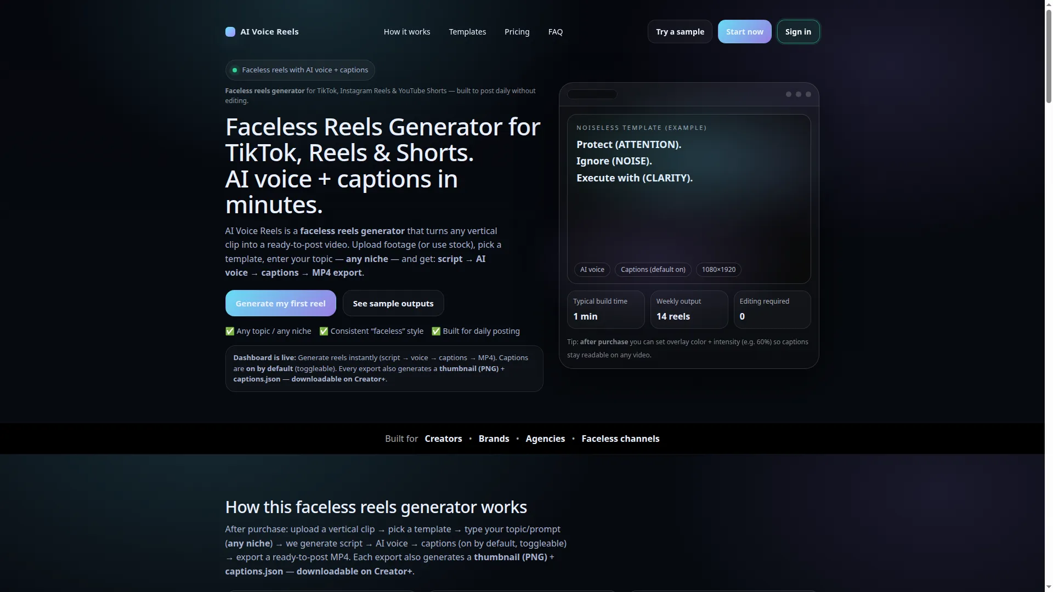Viewport: 1053px width, 592px height.
Task: Click the Brands label in Built for bar
Action: tap(494, 439)
